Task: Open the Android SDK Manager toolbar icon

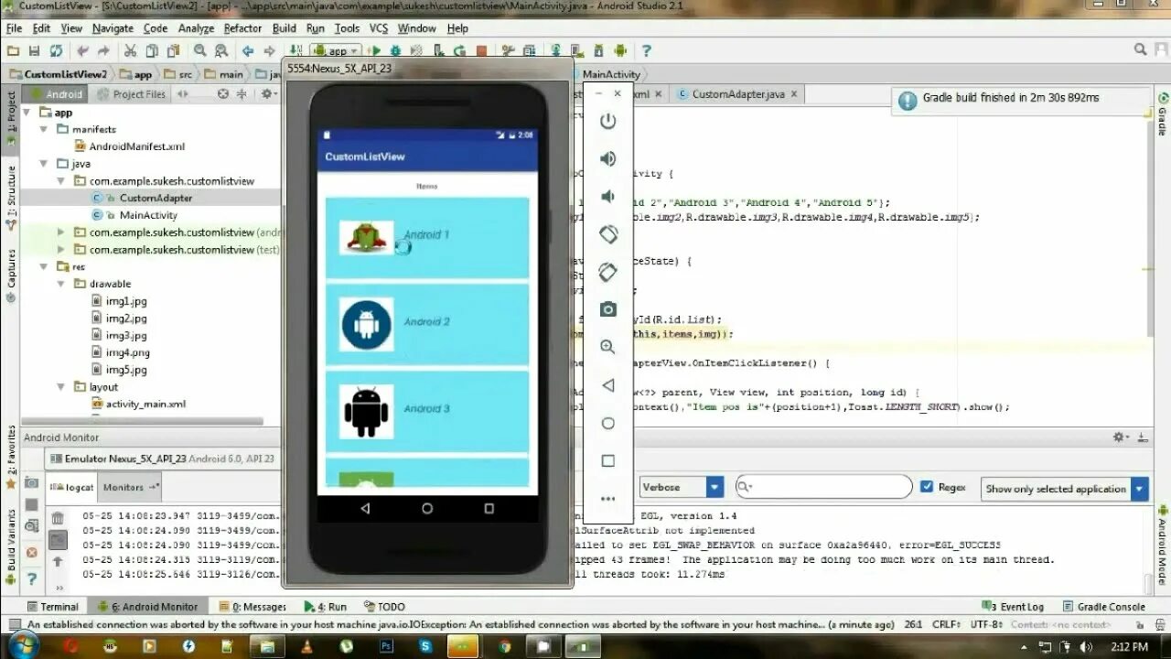Action: click(x=598, y=51)
